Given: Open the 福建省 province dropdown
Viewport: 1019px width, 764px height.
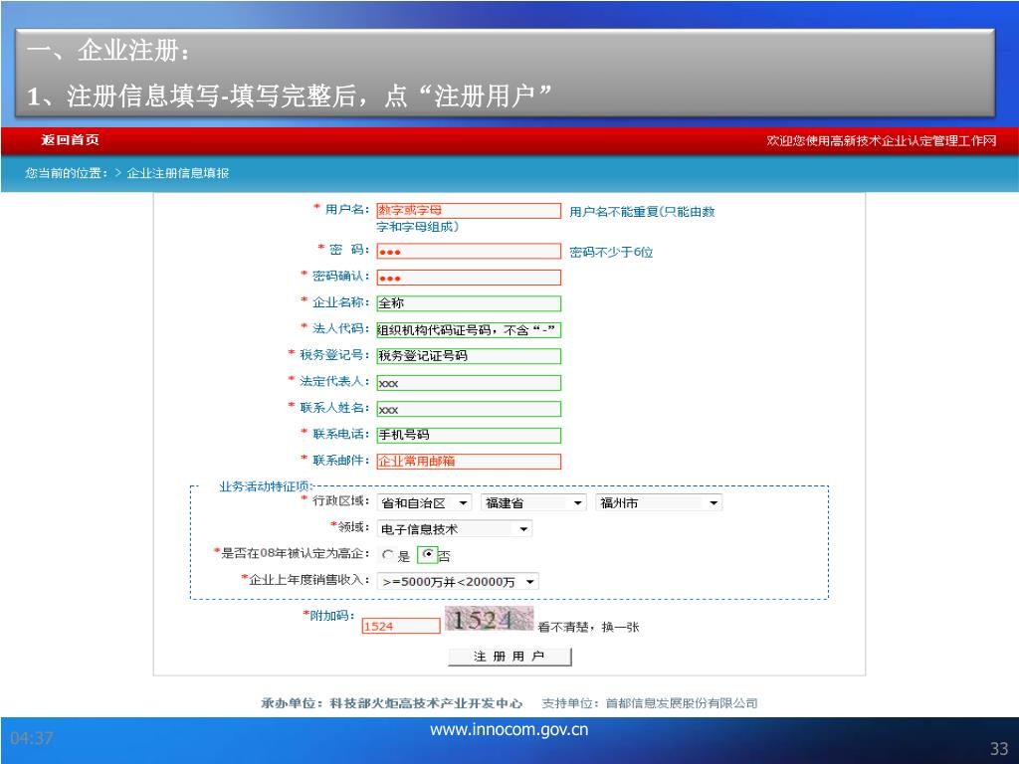Looking at the screenshot, I should pos(534,503).
